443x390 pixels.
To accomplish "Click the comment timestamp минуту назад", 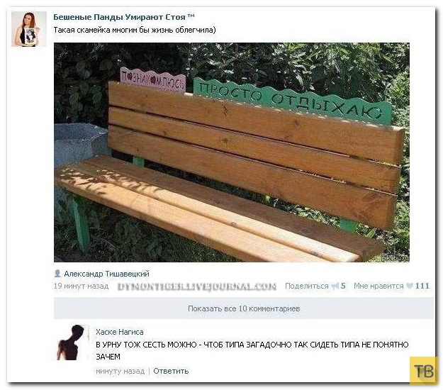I will pyautogui.click(x=120, y=371).
